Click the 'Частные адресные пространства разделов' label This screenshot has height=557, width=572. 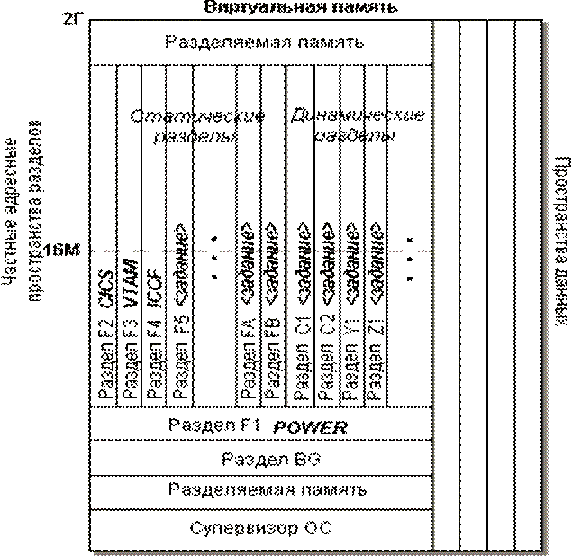[21, 211]
